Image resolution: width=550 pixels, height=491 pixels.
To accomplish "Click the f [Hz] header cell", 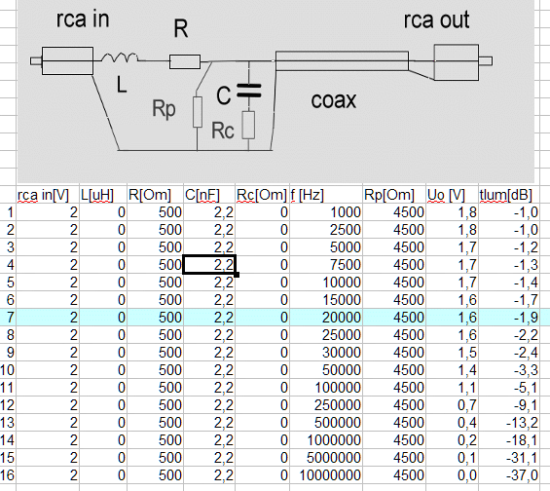I will (x=326, y=195).
